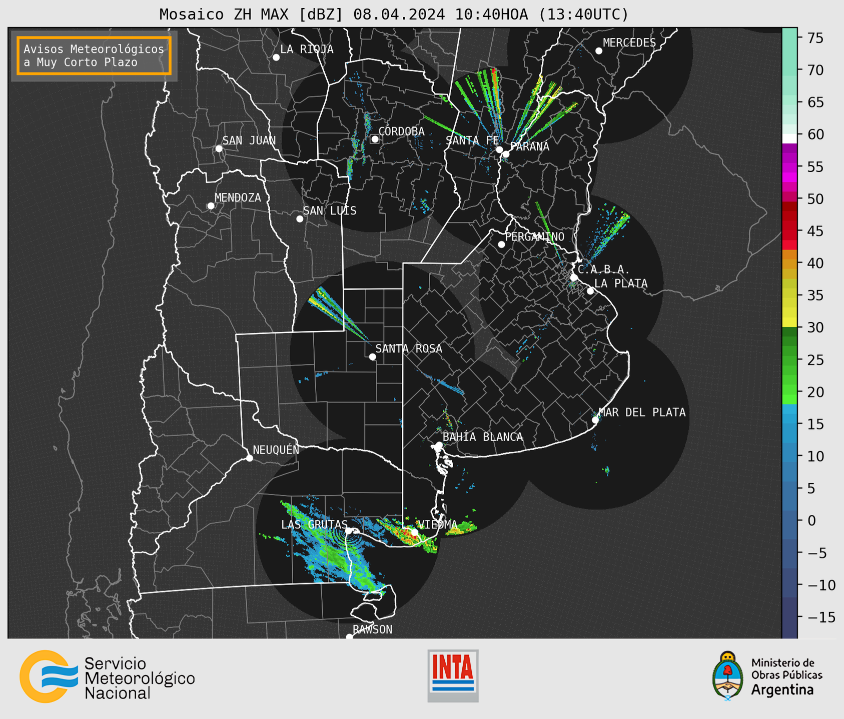Click the SANTA ROSA label text

(409, 348)
